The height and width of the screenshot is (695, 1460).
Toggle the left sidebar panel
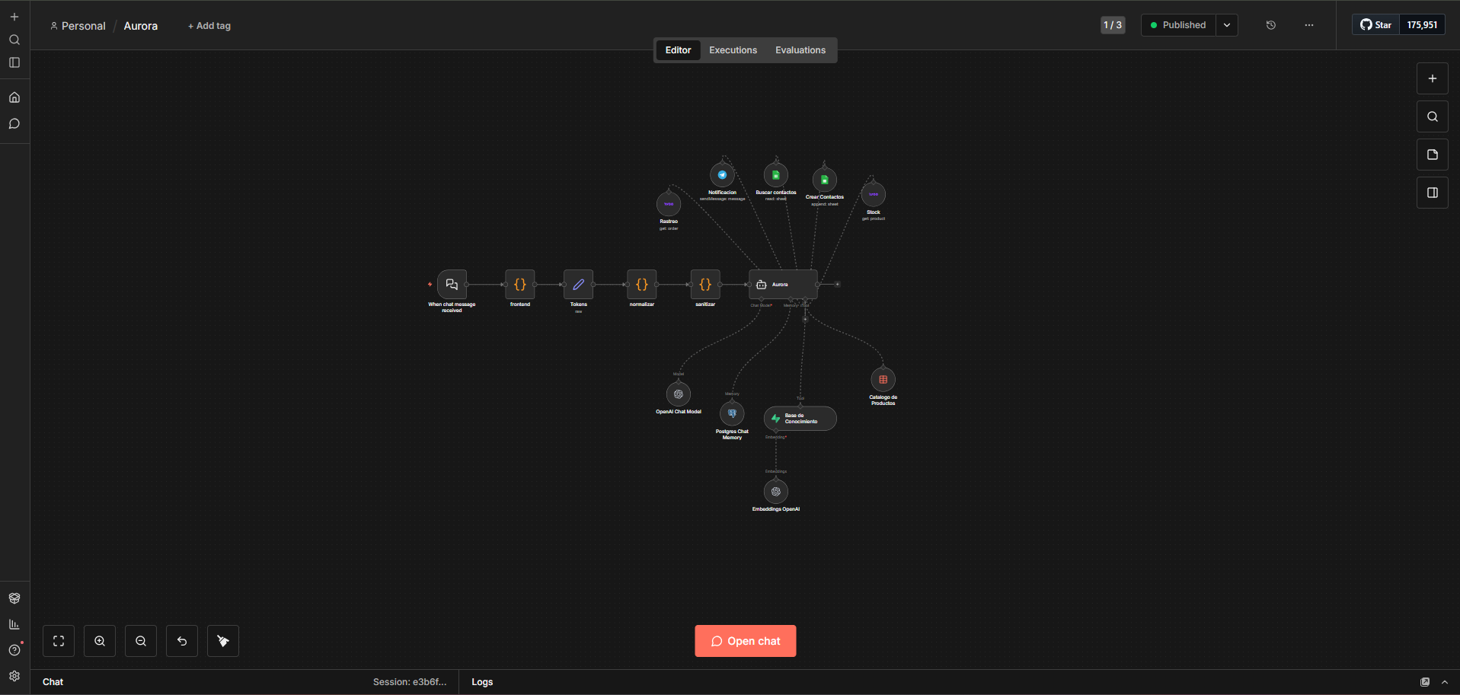(14, 62)
